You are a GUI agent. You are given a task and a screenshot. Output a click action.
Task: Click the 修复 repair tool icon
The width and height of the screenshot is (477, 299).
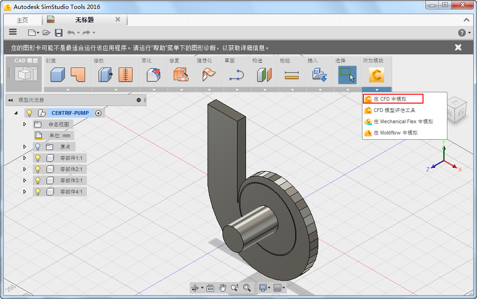(x=181, y=75)
